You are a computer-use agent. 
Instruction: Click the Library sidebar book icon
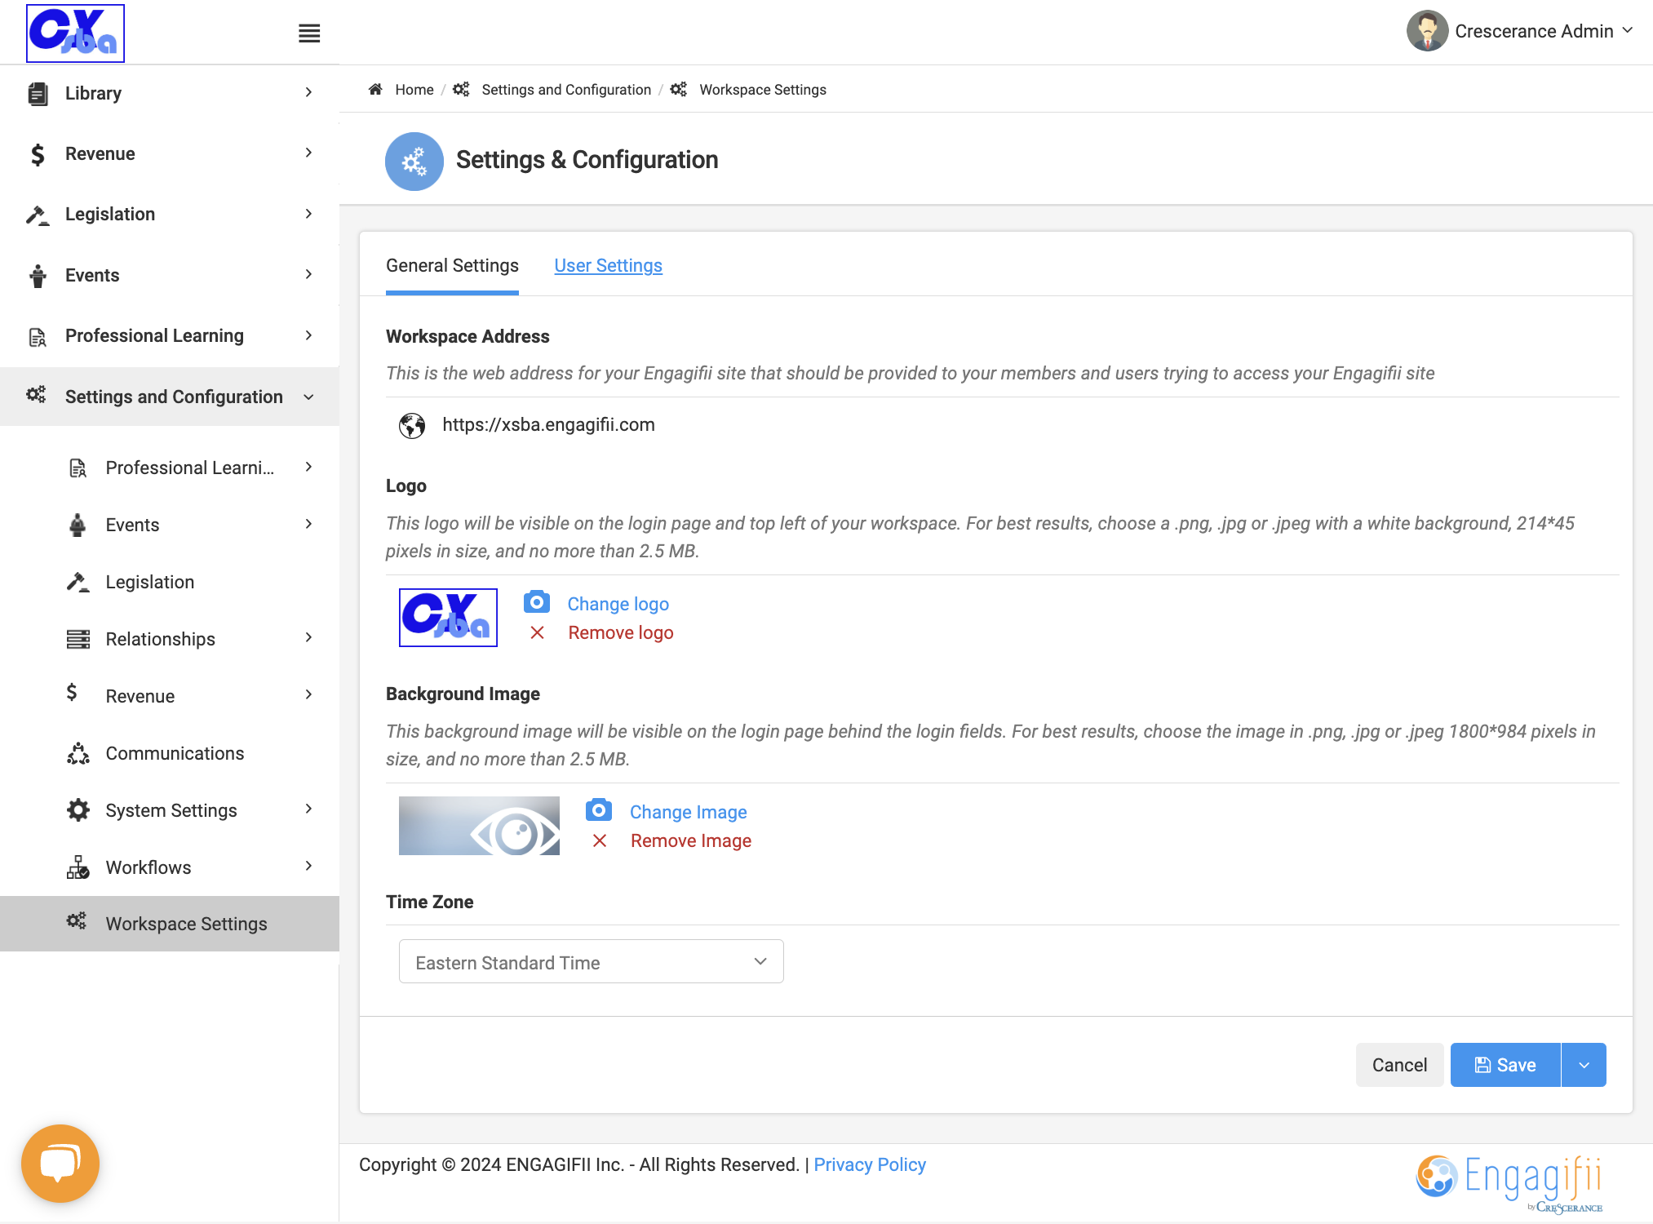[38, 94]
